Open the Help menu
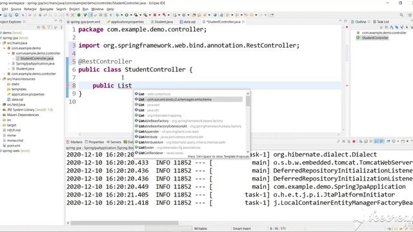413x232 pixels. (x=110, y=9)
